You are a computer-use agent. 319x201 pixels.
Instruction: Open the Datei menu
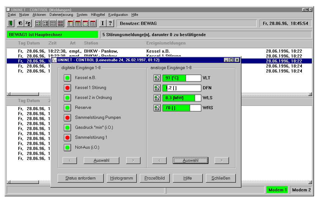12,15
